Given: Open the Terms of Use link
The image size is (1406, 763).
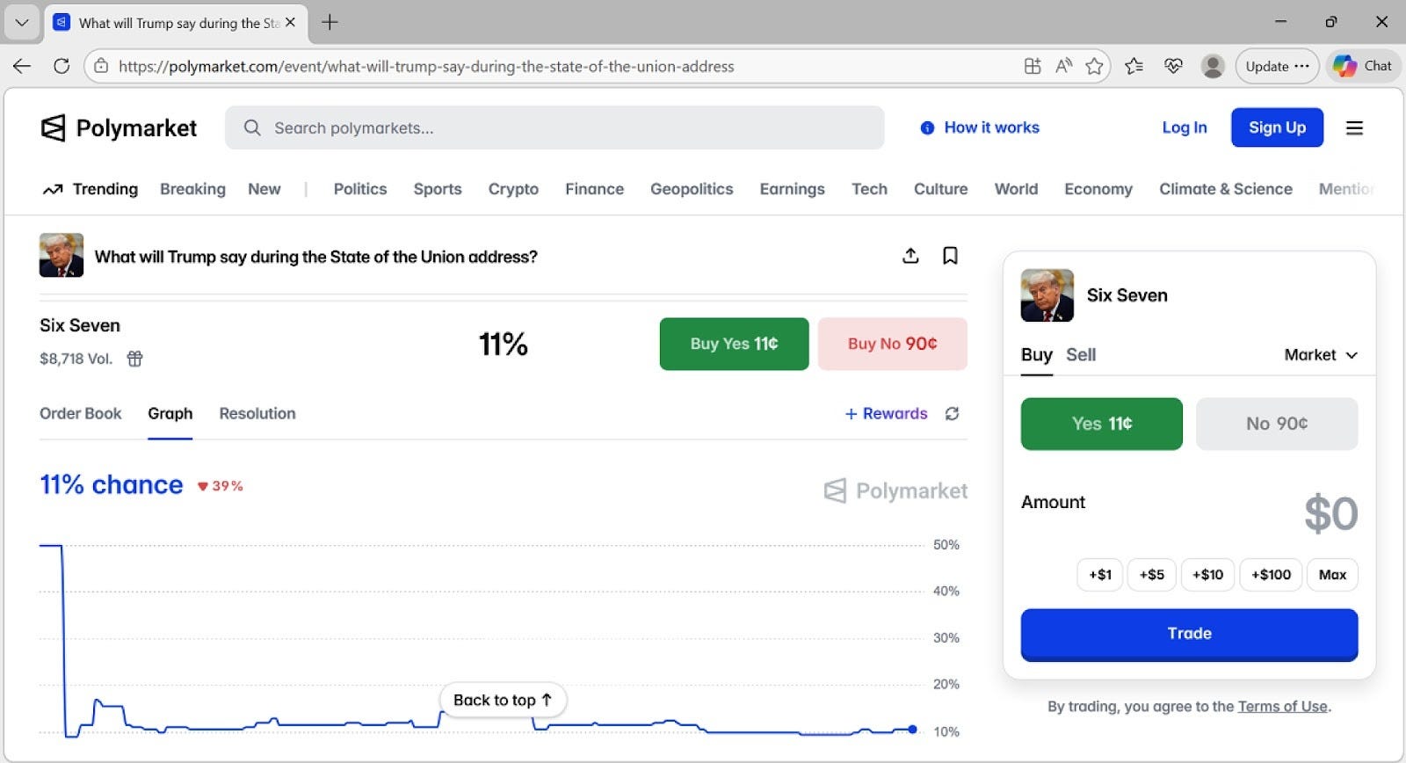Looking at the screenshot, I should click(x=1282, y=707).
